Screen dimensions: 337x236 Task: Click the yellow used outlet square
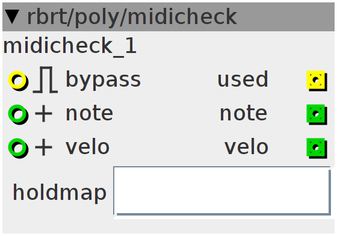pos(317,81)
